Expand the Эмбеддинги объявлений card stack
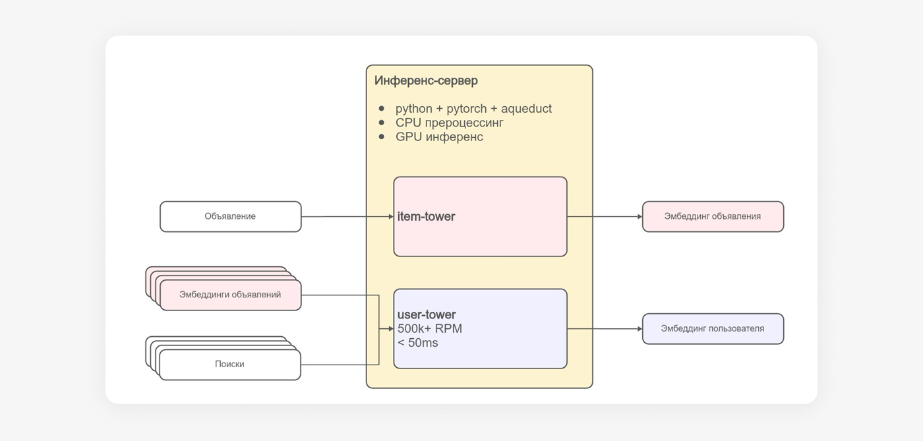 coord(229,294)
